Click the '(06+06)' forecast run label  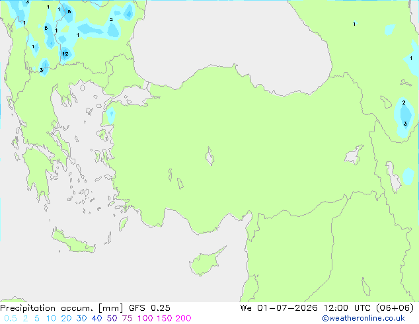coord(395,308)
